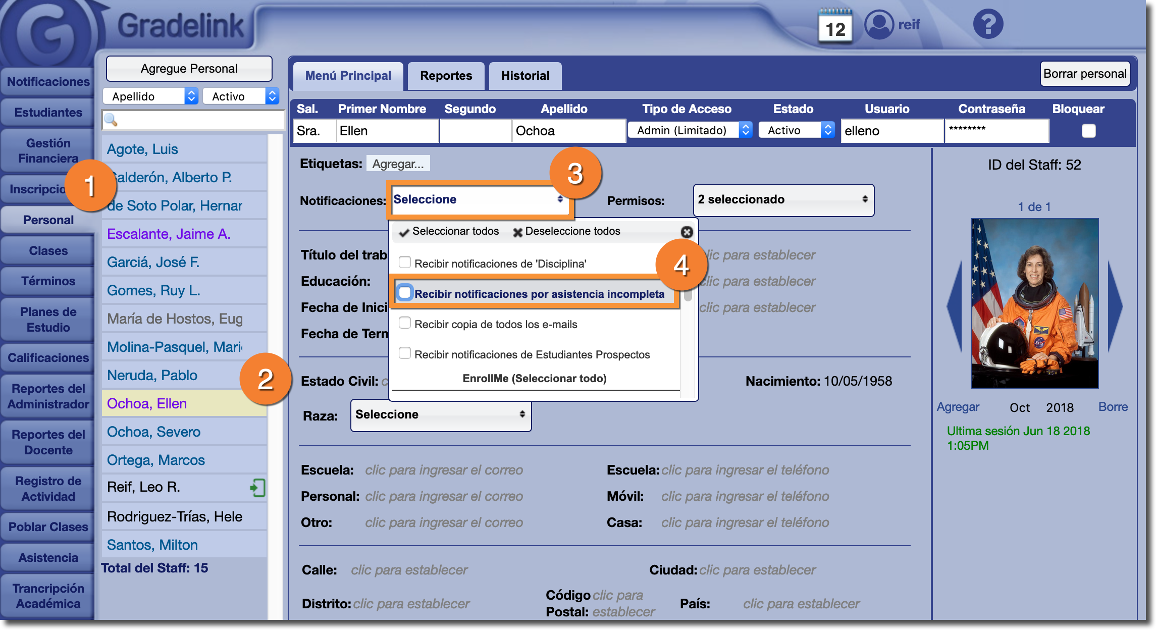Open the calendar icon showing 12
Image resolution: width=1156 pixels, height=630 pixels.
pos(835,26)
